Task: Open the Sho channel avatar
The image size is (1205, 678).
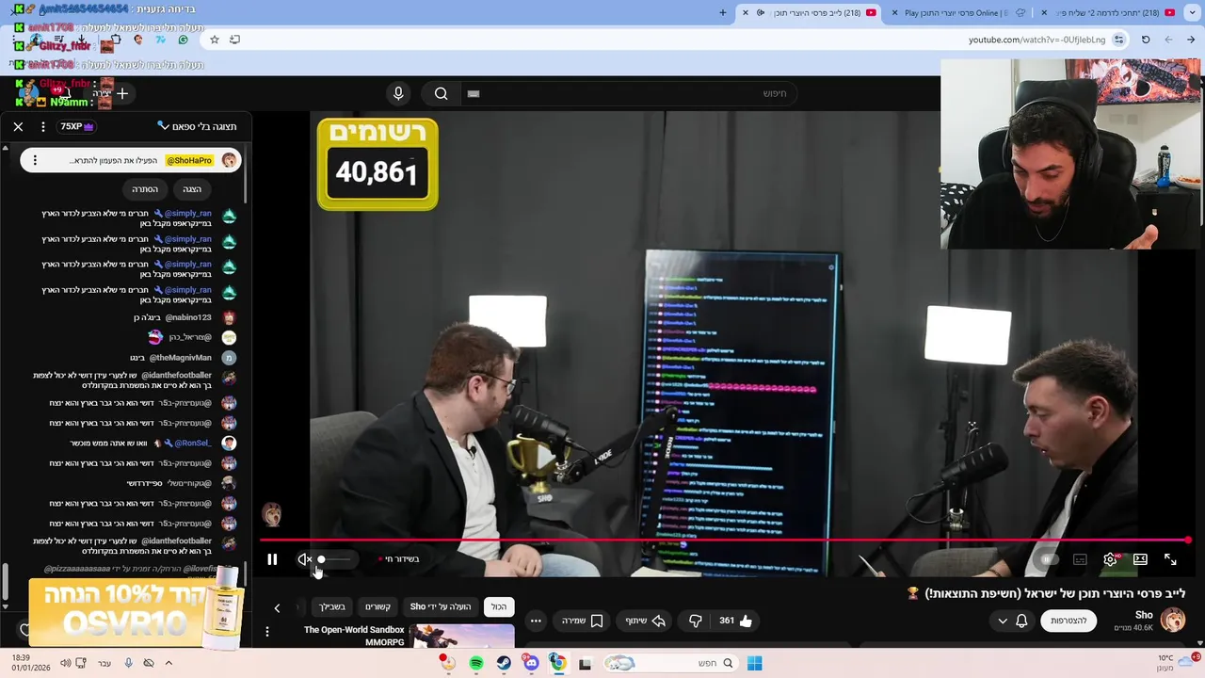Action: [1173, 621]
